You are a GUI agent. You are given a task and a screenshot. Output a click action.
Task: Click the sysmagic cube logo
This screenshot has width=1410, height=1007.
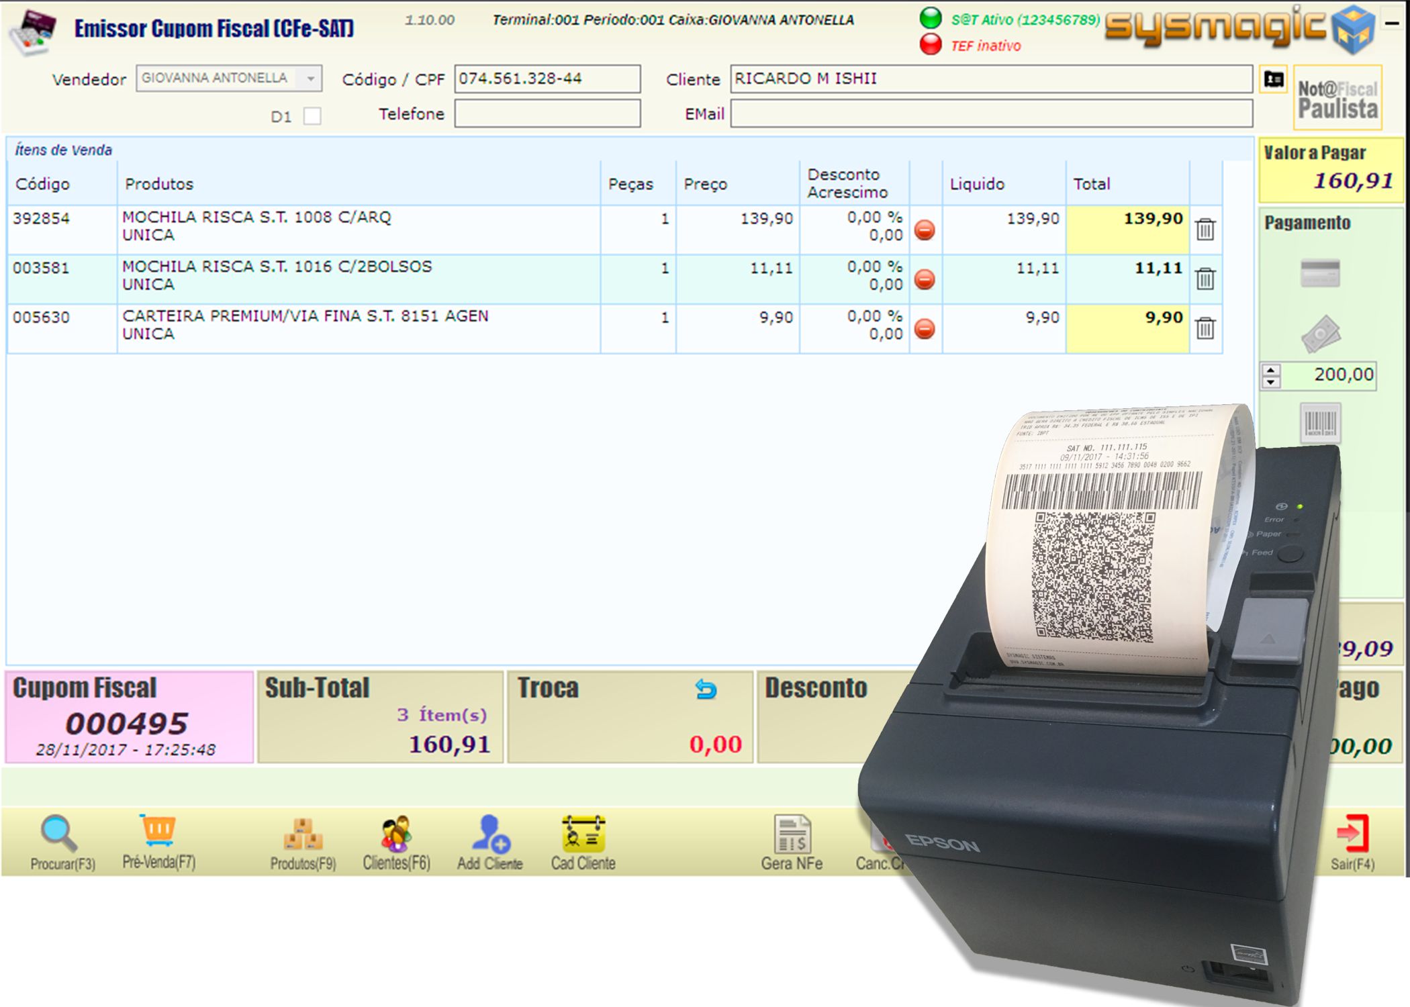coord(1352,30)
